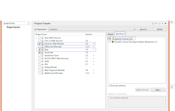This screenshot has height=111, width=175.
Task: Open the back history dropdown arrow
Action: [156, 23]
